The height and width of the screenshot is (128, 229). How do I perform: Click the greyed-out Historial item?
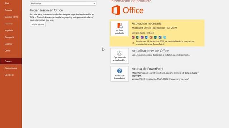point(9,24)
